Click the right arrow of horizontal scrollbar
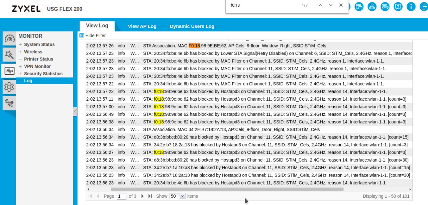 (x=410, y=189)
